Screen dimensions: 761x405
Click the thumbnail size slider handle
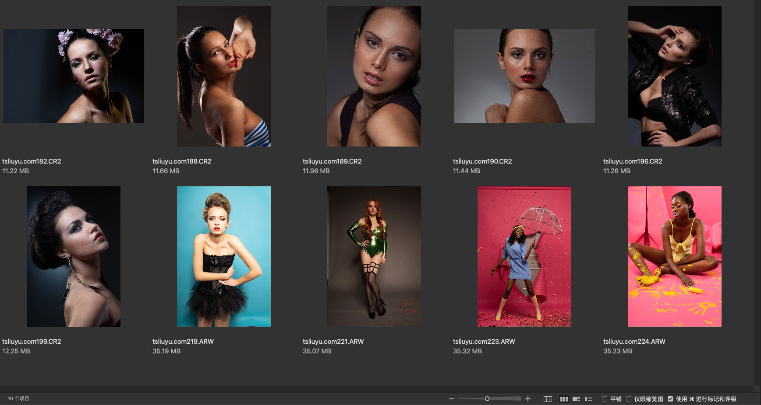point(487,399)
